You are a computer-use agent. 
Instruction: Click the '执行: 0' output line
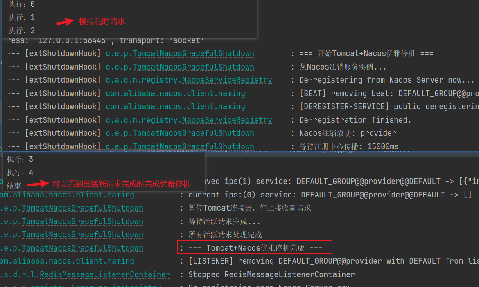click(22, 4)
